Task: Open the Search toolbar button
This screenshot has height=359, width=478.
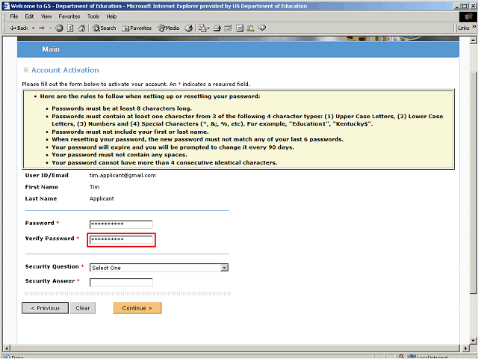Action: pyautogui.click(x=105, y=28)
